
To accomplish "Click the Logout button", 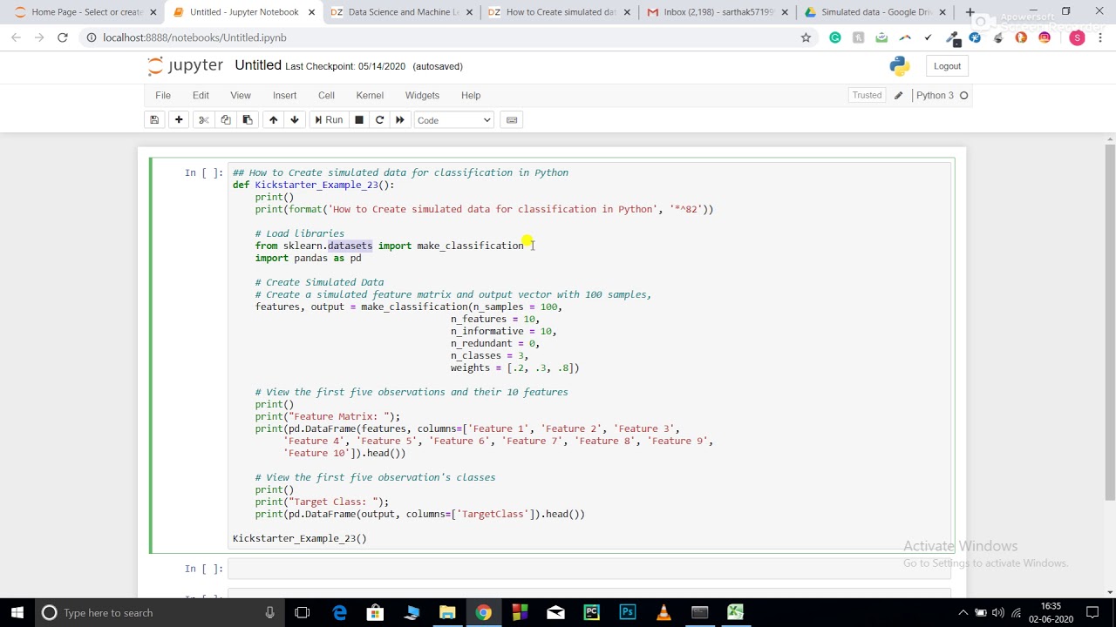I will [947, 66].
